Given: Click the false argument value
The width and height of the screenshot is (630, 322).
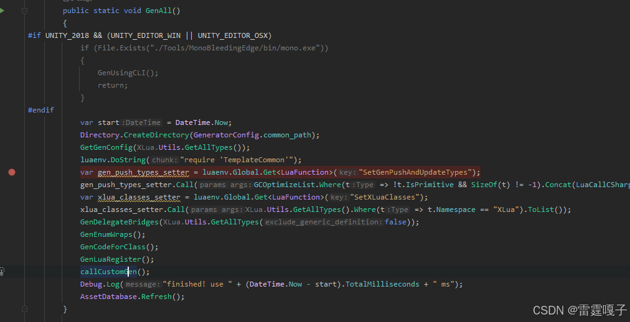Looking at the screenshot, I should coord(395,222).
